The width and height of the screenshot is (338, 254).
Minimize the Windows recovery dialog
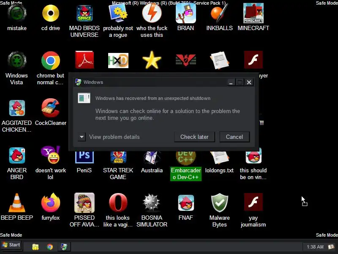231,82
